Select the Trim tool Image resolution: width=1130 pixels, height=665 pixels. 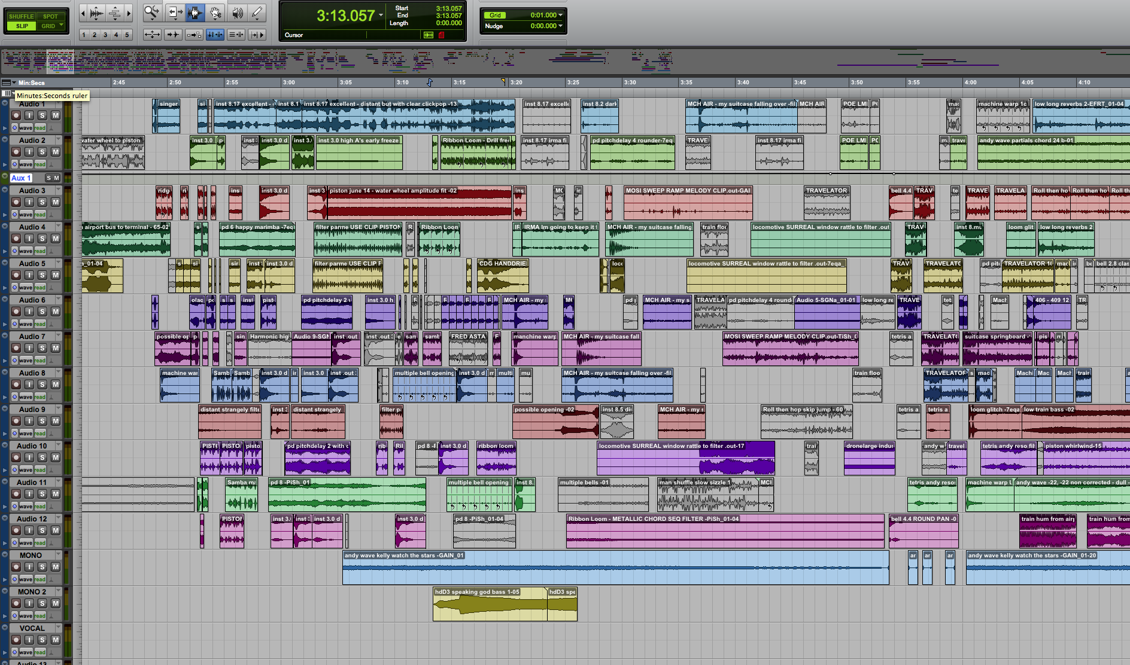(174, 13)
